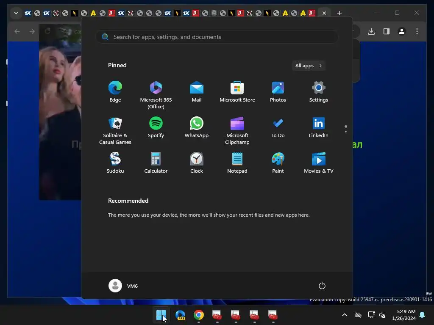434x325 pixels.
Task: Open Chrome three-dot menu
Action: (x=417, y=31)
